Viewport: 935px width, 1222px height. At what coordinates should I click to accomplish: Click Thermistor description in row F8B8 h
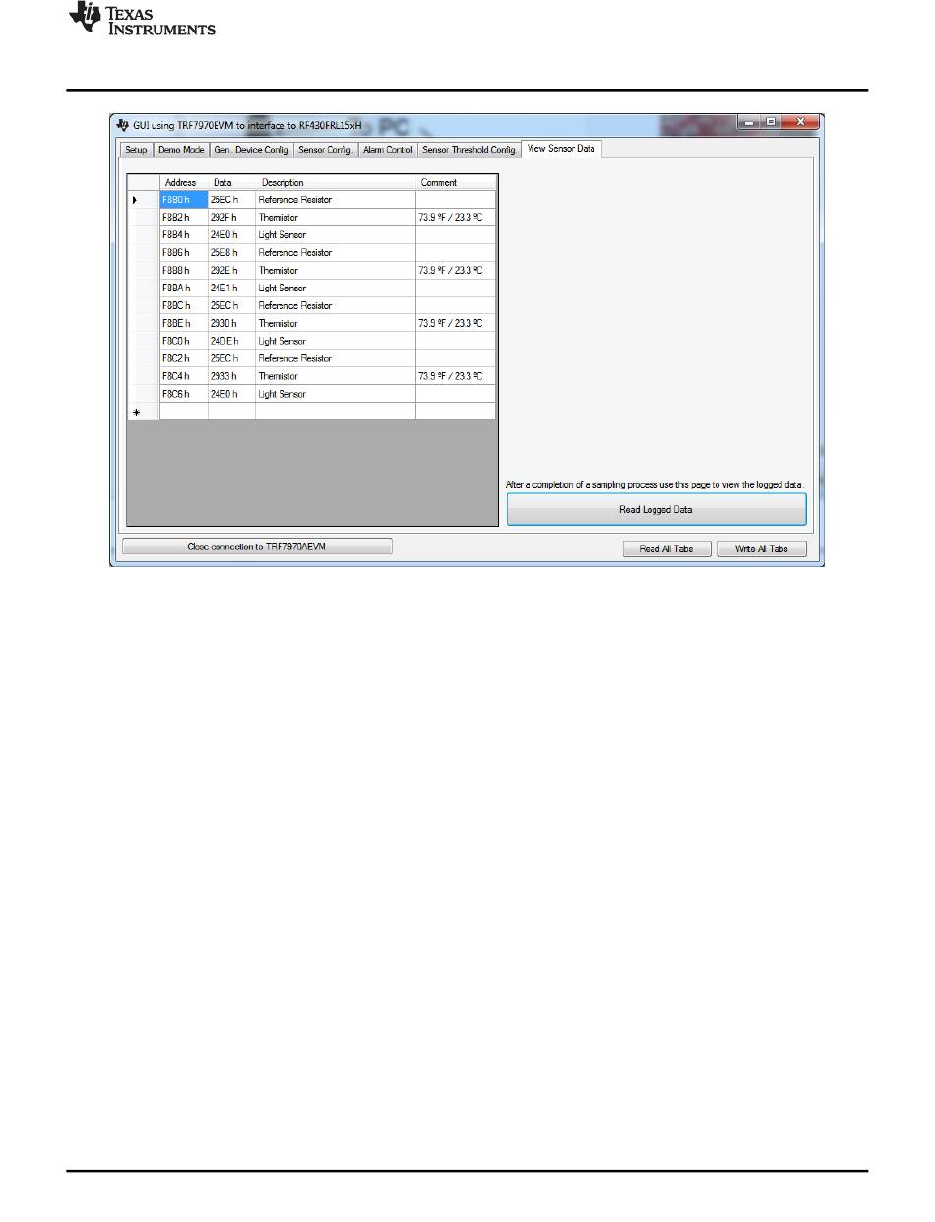(x=336, y=271)
